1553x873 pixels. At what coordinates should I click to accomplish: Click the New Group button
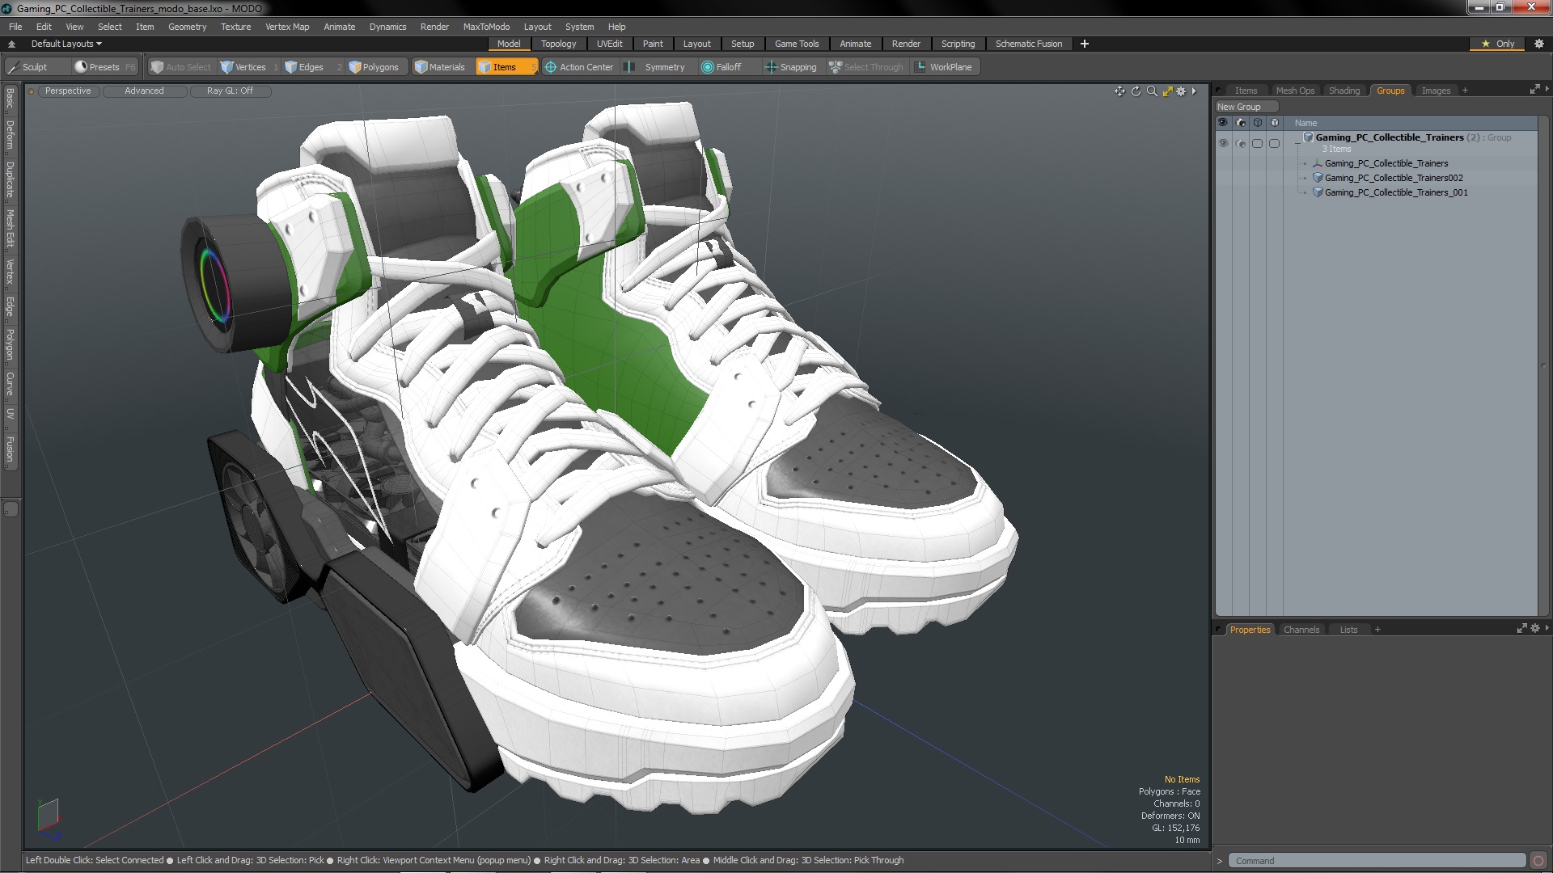coord(1246,107)
